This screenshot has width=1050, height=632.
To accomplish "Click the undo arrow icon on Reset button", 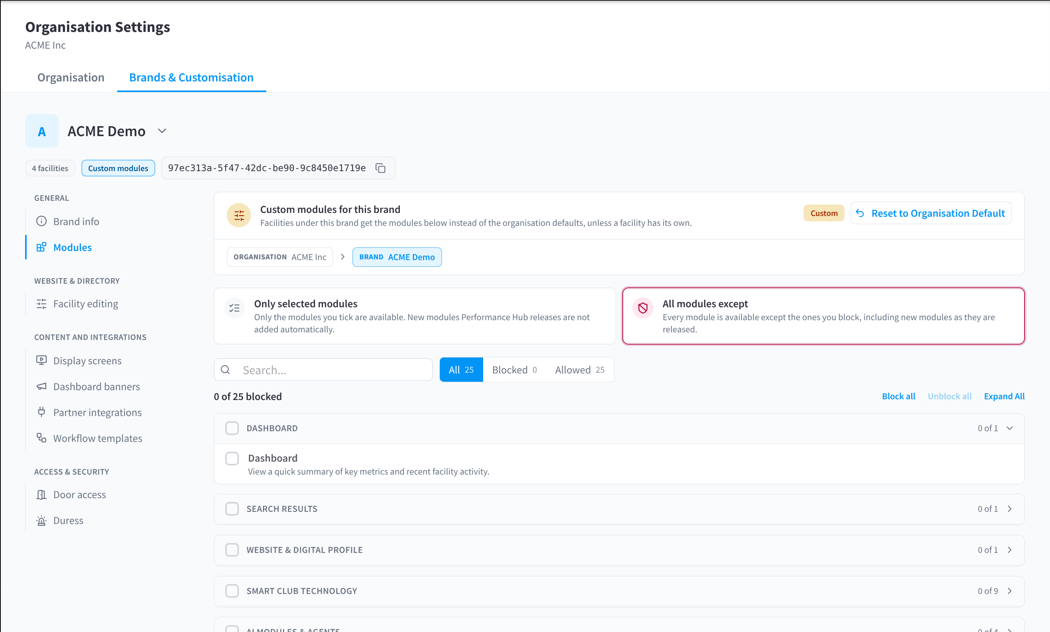I will (x=860, y=213).
